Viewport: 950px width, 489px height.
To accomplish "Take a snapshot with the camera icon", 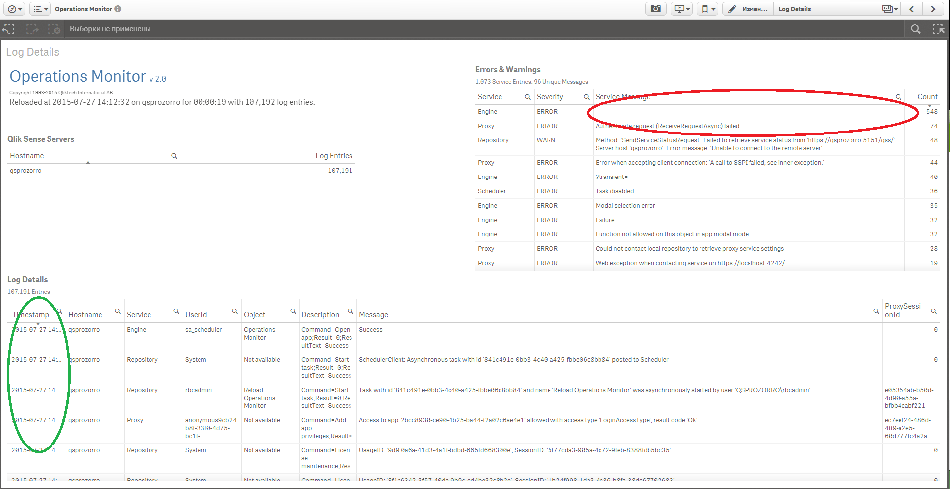I will [x=656, y=9].
